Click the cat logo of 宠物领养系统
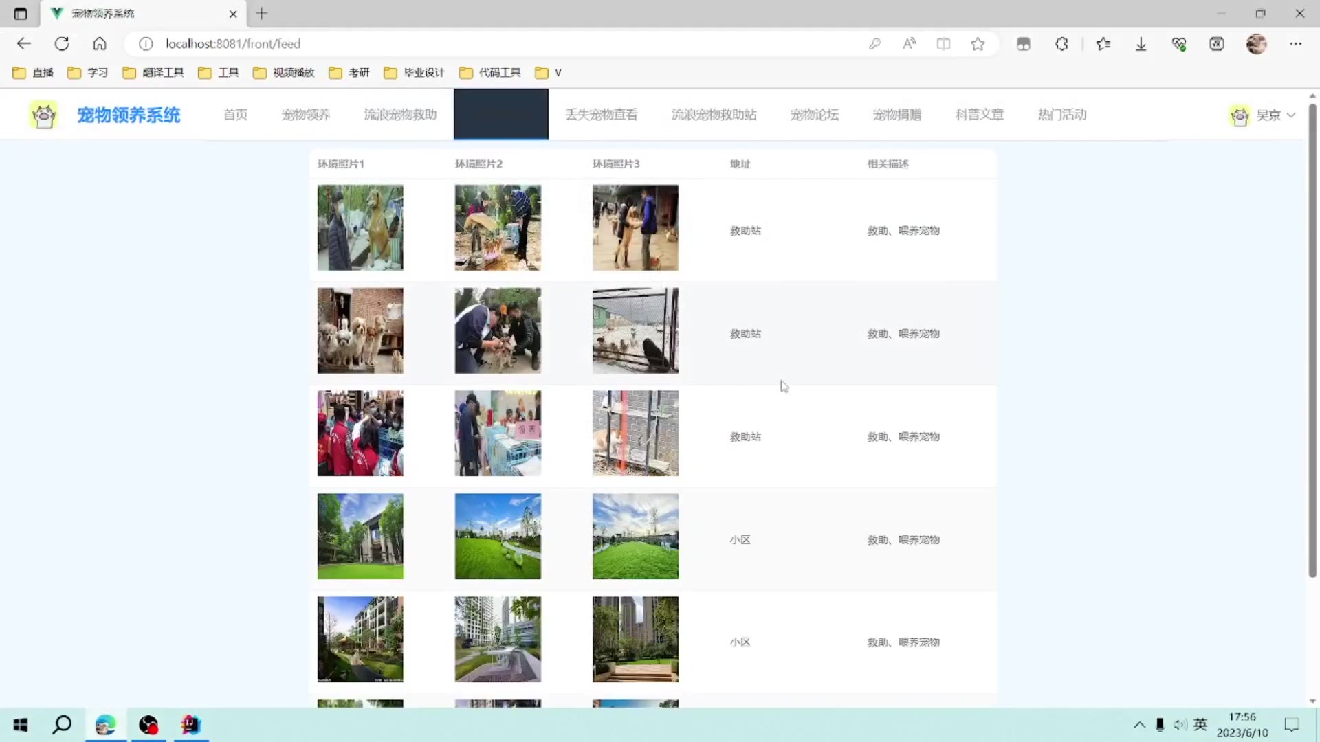1320x742 pixels. (44, 115)
